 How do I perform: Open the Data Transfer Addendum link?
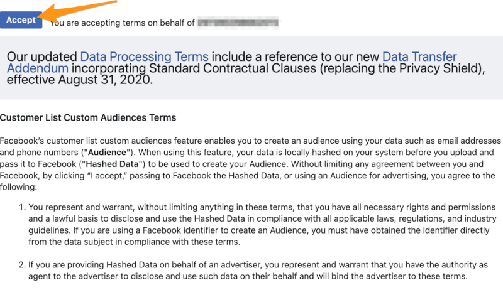click(232, 62)
